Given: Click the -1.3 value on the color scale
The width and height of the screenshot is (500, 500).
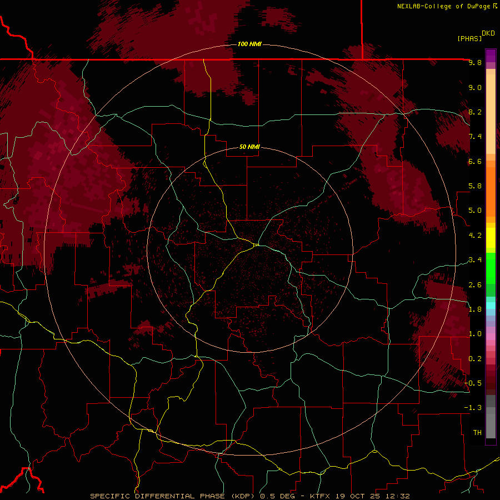Looking at the screenshot, I should pos(473,408).
